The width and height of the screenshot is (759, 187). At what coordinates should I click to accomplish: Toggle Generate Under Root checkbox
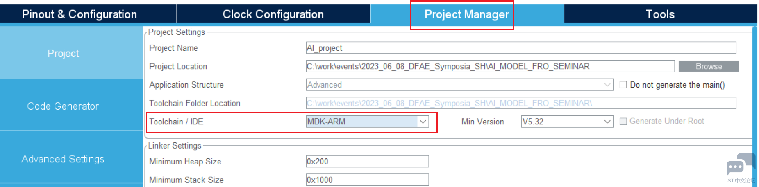(623, 121)
